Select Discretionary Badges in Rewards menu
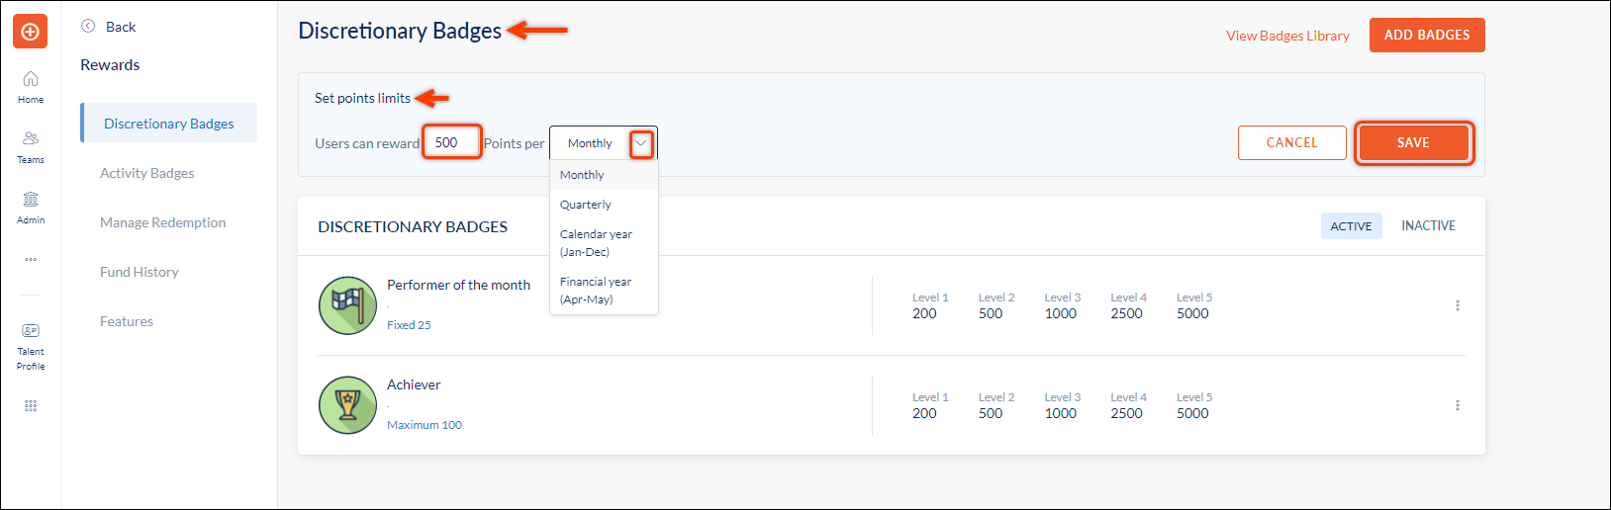 [169, 123]
